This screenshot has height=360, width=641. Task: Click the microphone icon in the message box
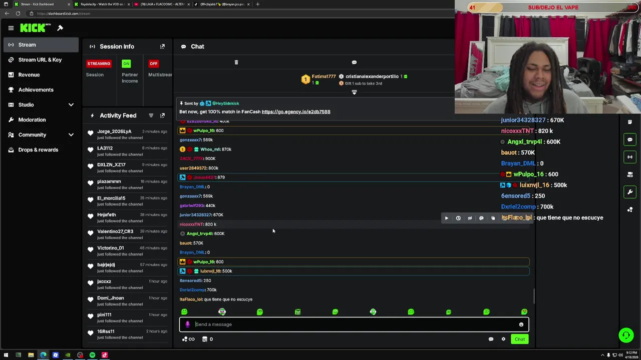(x=188, y=324)
